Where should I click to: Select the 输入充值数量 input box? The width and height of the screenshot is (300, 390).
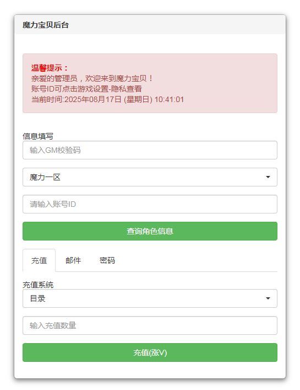150,325
